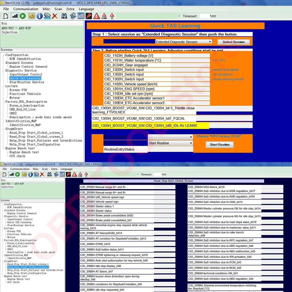Select InputOutput Control in the Quick TAS window tree
Image resolution: width=292 pixels, height=292 pixels.
26,74
